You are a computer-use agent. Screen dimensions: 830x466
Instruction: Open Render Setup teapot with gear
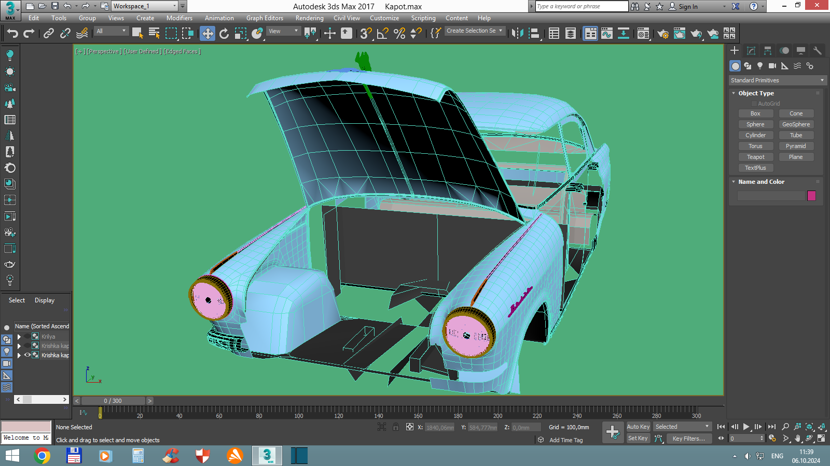point(662,34)
